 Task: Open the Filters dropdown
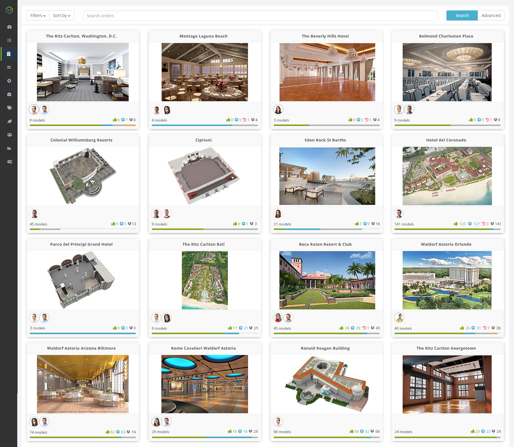tap(38, 15)
